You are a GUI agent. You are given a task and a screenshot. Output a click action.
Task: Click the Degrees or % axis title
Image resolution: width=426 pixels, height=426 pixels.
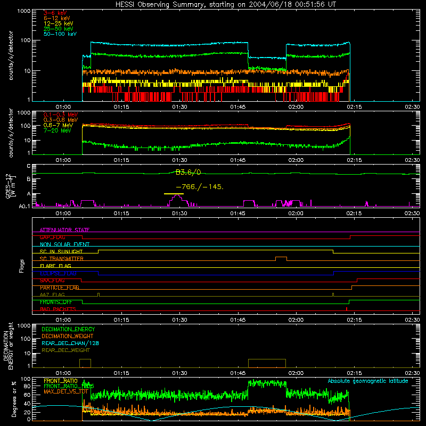[14, 399]
